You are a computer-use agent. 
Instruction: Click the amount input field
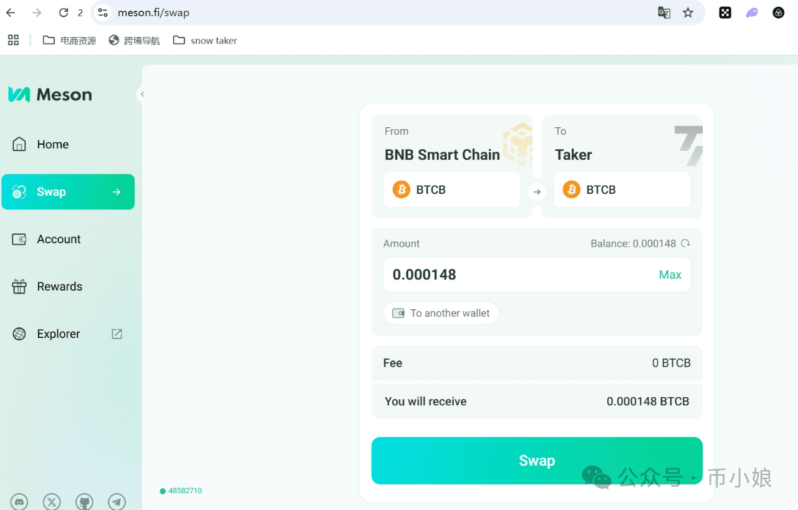click(517, 275)
